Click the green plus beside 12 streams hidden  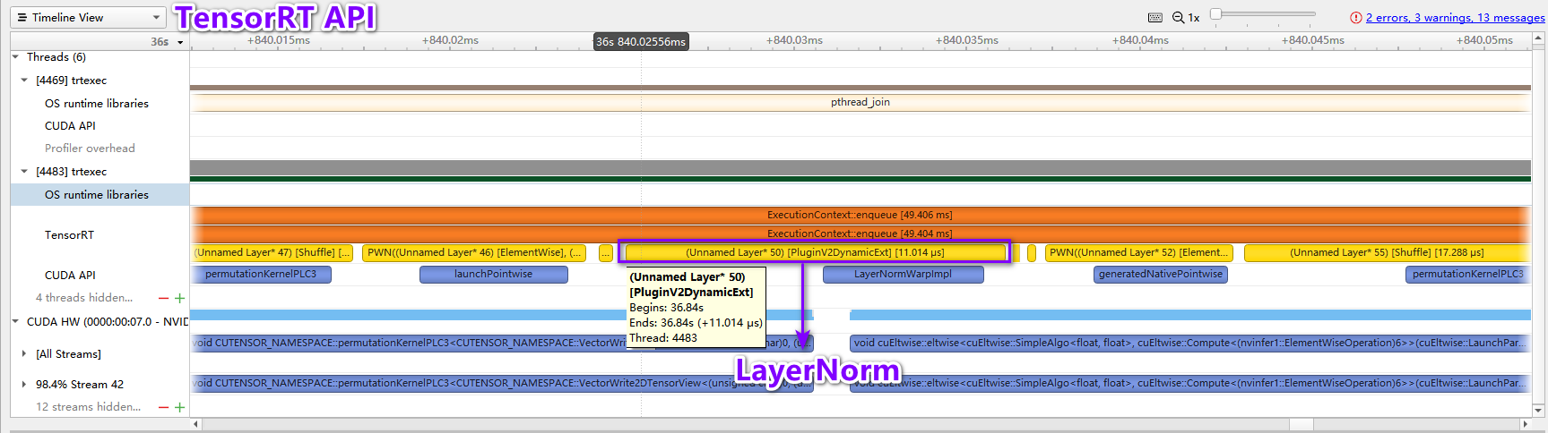[x=179, y=407]
